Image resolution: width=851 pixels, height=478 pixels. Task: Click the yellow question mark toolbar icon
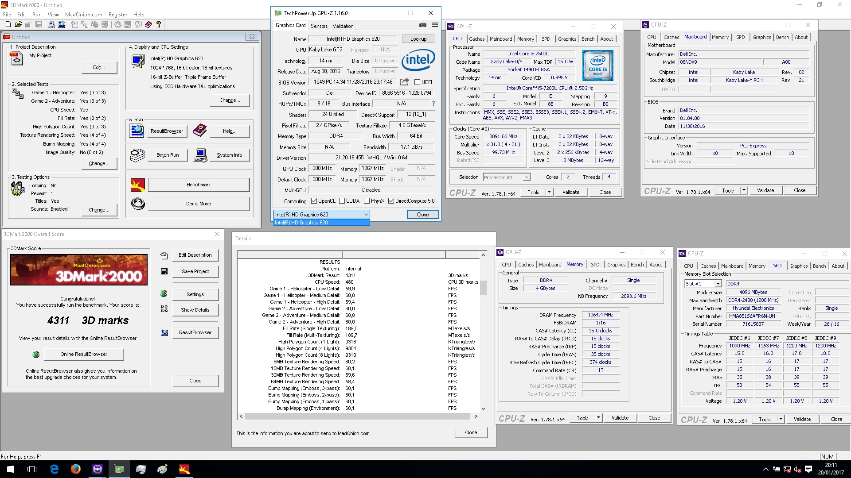[158, 24]
